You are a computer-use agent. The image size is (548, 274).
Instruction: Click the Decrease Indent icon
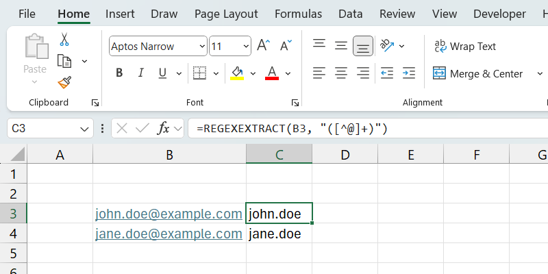pos(387,73)
